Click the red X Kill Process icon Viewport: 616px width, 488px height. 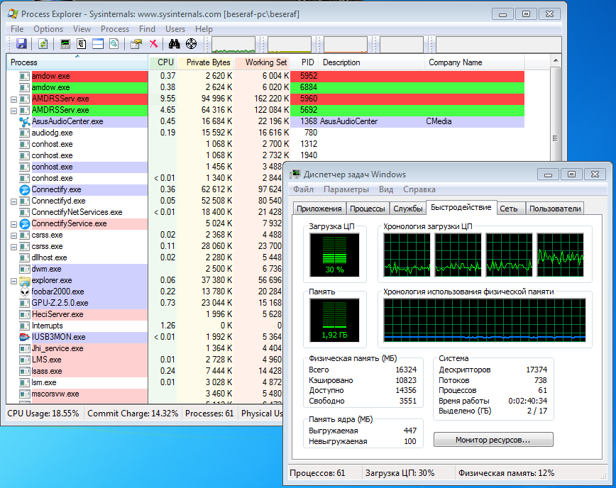click(x=153, y=43)
